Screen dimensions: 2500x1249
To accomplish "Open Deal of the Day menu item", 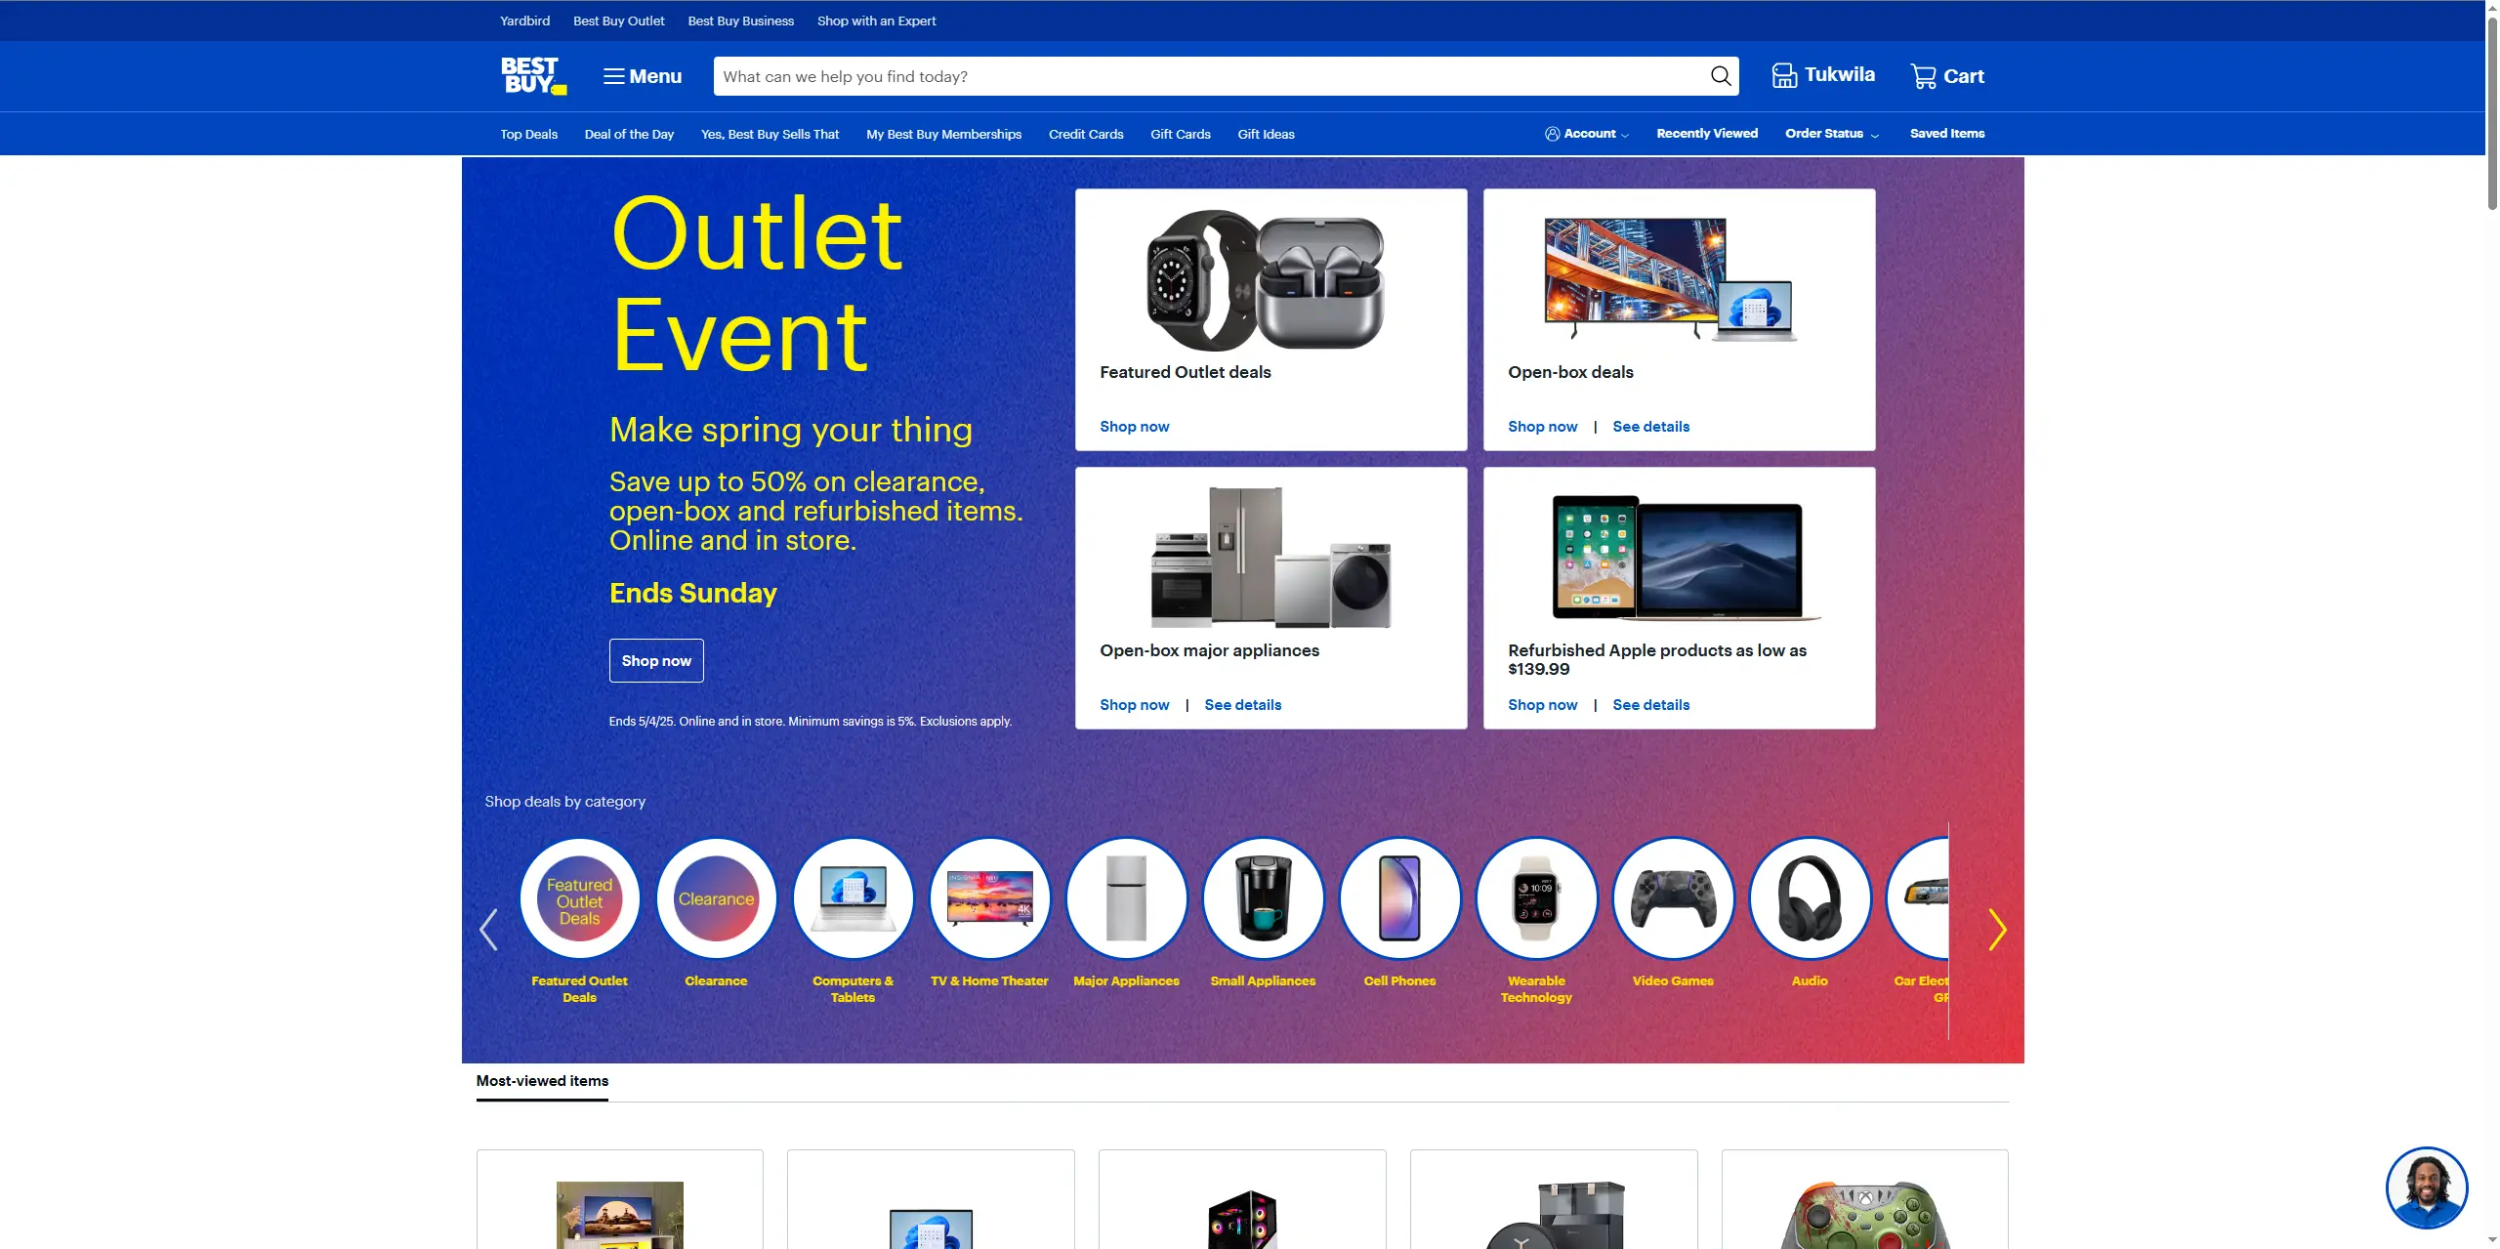I will [x=629, y=134].
